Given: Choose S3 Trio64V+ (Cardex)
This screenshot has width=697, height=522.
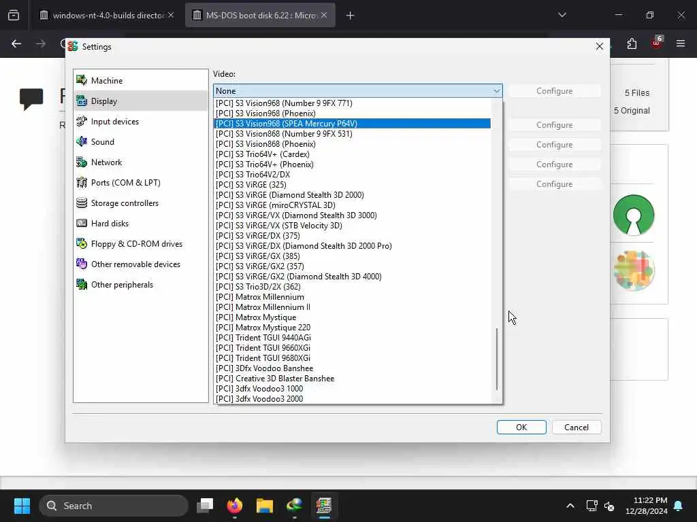Looking at the screenshot, I should coord(352,154).
